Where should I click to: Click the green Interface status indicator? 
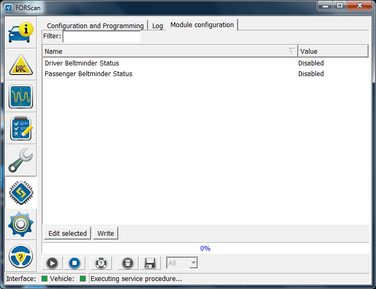pyautogui.click(x=44, y=279)
